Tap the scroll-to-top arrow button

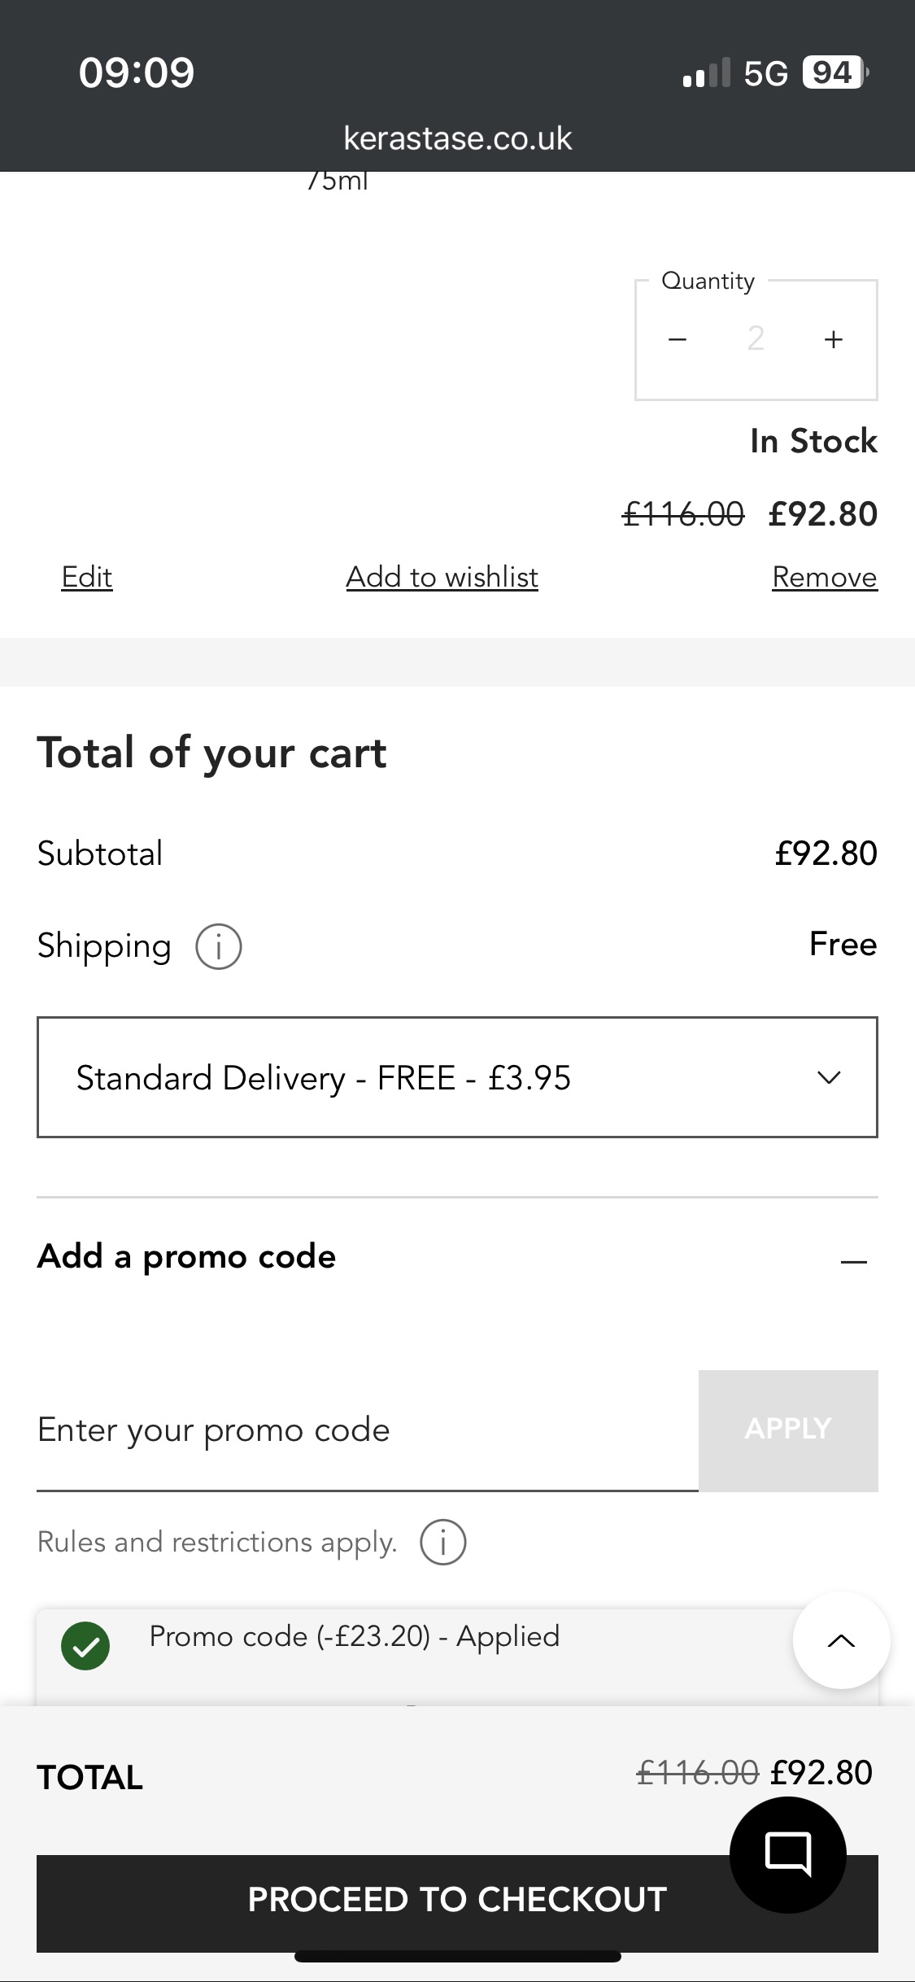841,1640
